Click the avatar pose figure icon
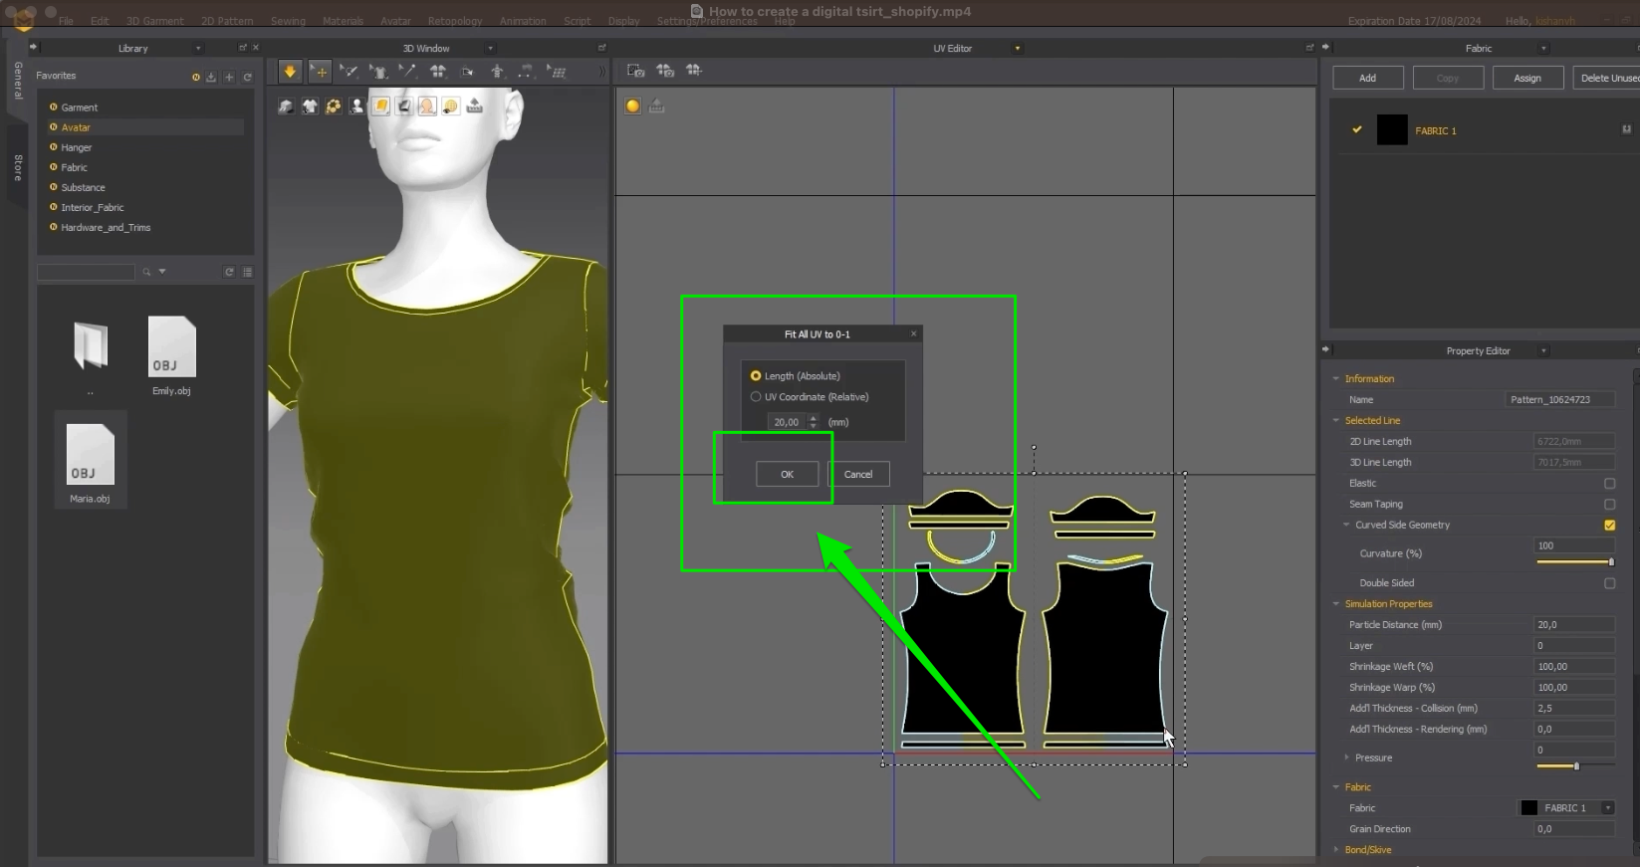Image resolution: width=1640 pixels, height=867 pixels. tap(497, 71)
